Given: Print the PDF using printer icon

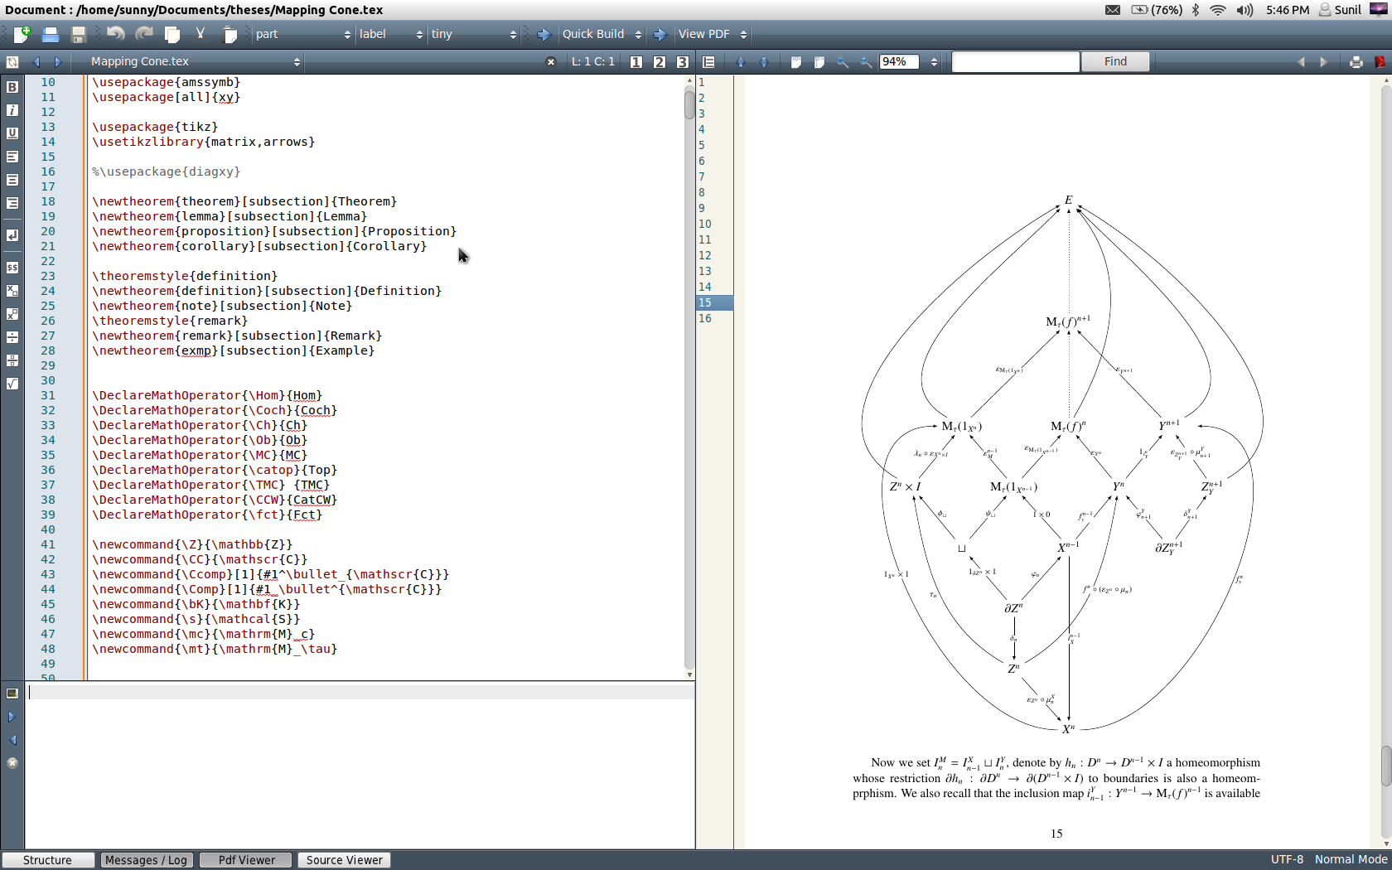Looking at the screenshot, I should click(x=1356, y=62).
